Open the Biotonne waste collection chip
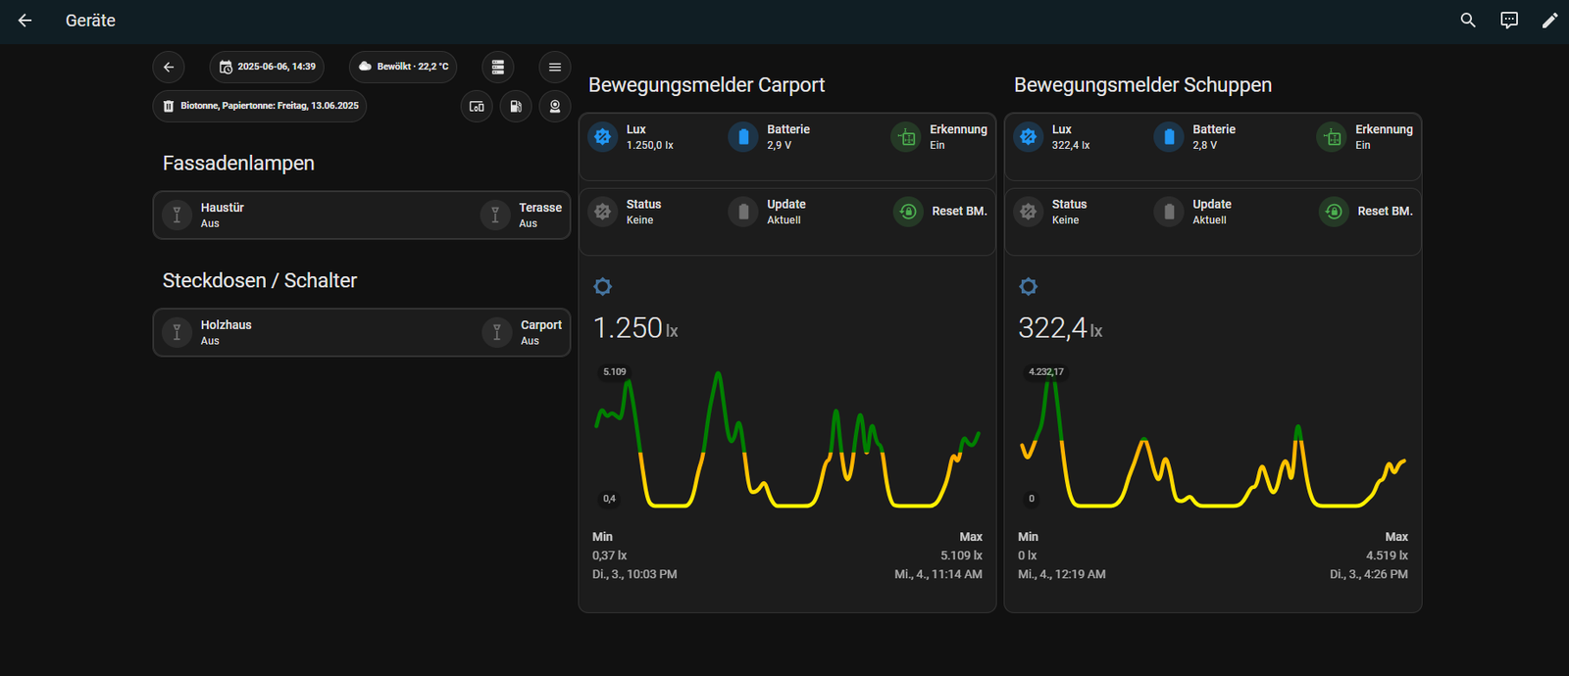This screenshot has width=1569, height=676. [260, 106]
